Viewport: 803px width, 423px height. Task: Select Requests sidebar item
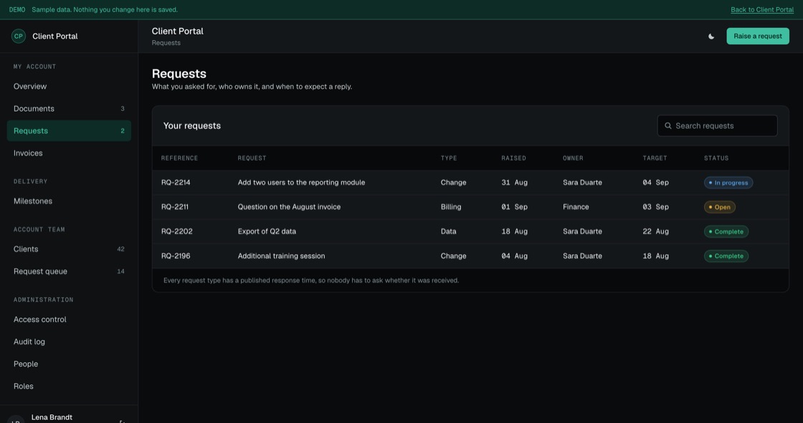point(69,131)
